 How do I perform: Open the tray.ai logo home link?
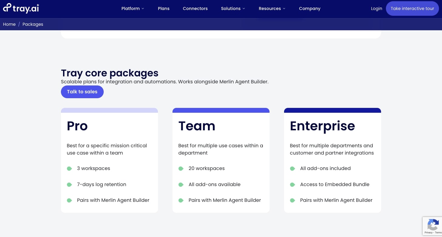[21, 8]
